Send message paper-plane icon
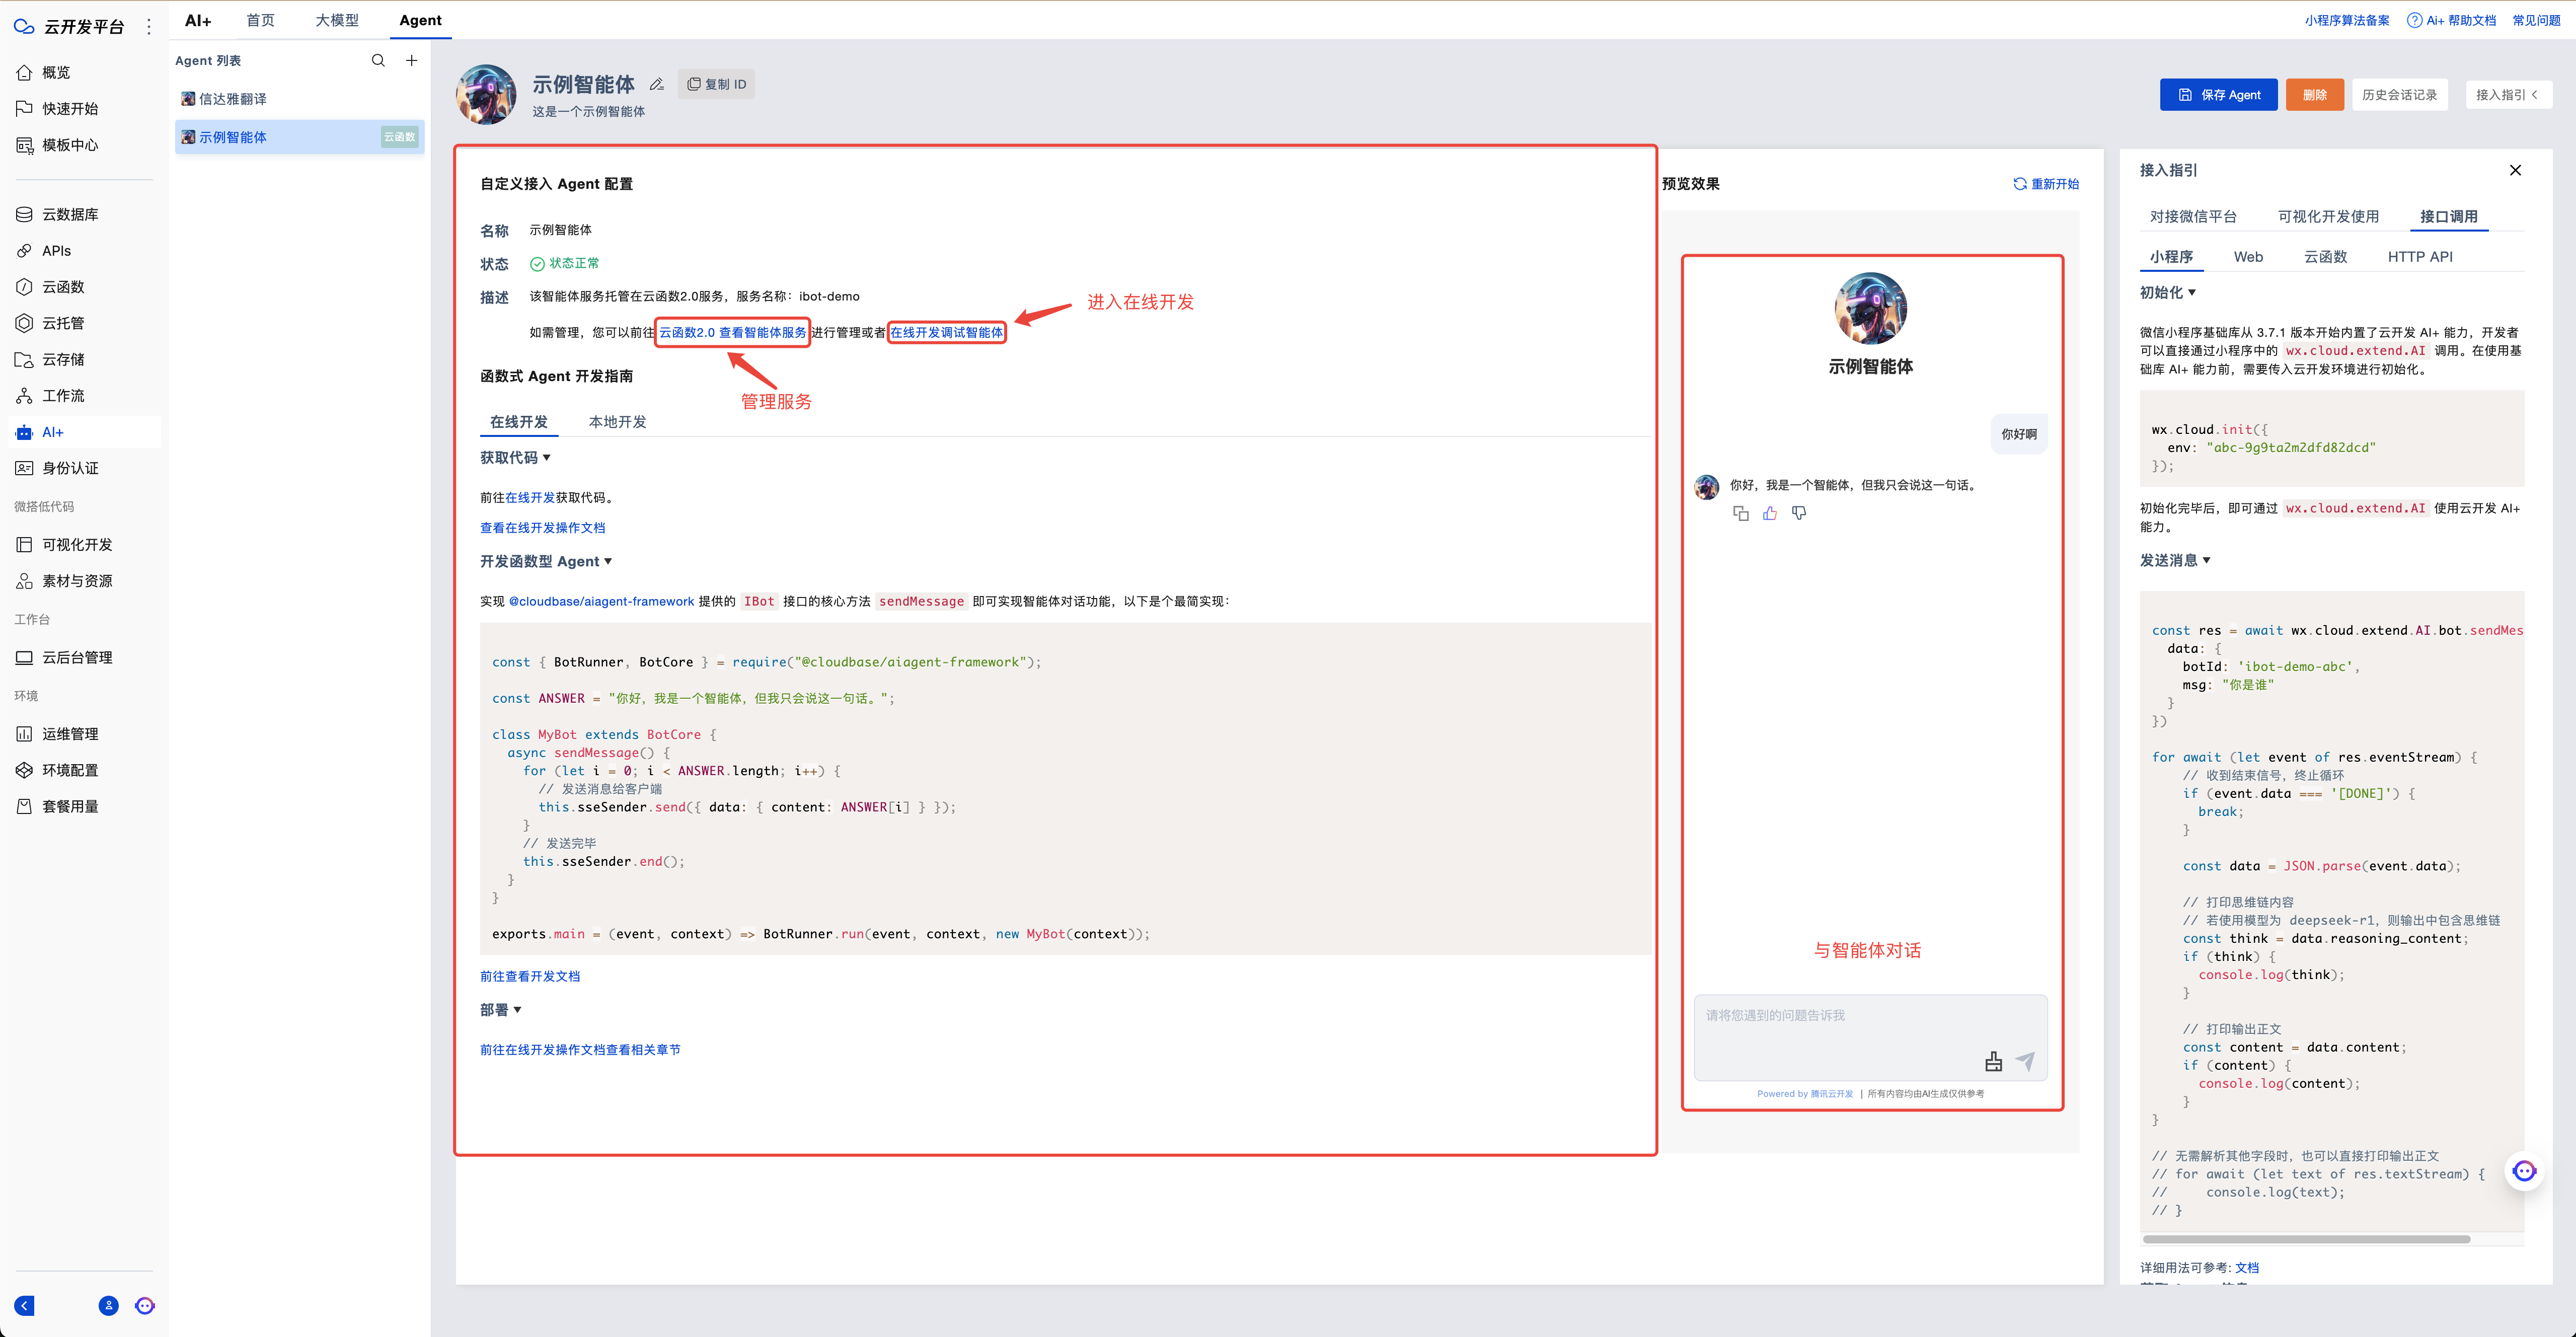The width and height of the screenshot is (2576, 1337). coord(2025,1061)
